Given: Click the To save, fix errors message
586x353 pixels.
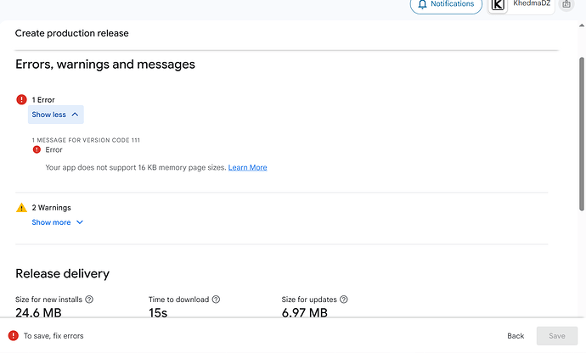Looking at the screenshot, I should click(x=54, y=336).
